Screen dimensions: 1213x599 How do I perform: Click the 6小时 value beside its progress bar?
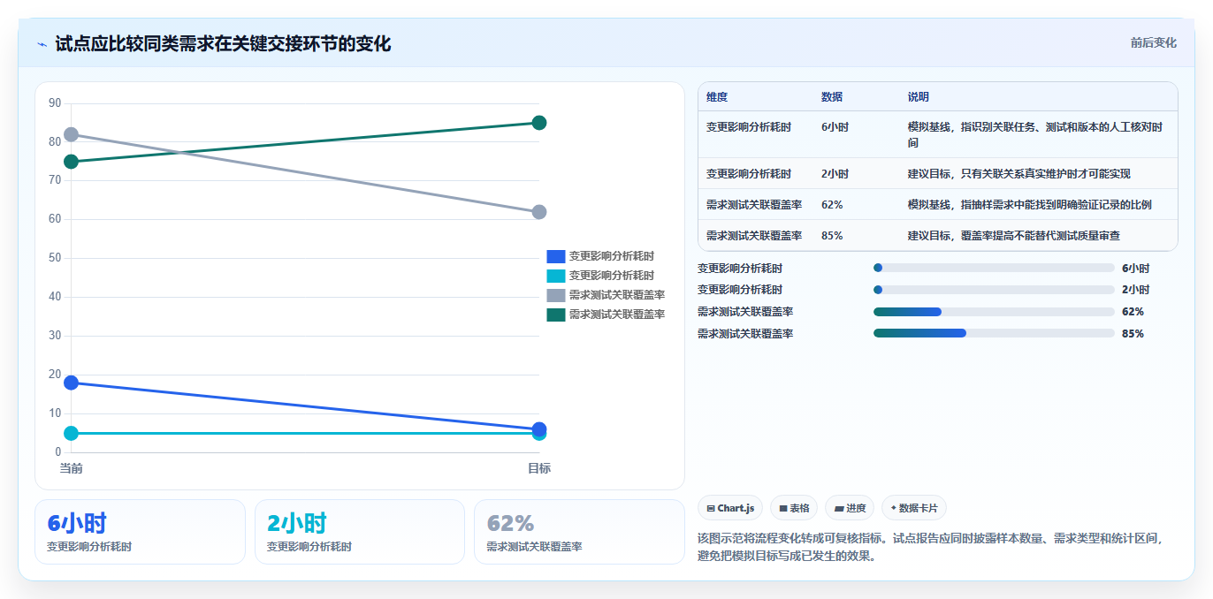click(x=1135, y=269)
